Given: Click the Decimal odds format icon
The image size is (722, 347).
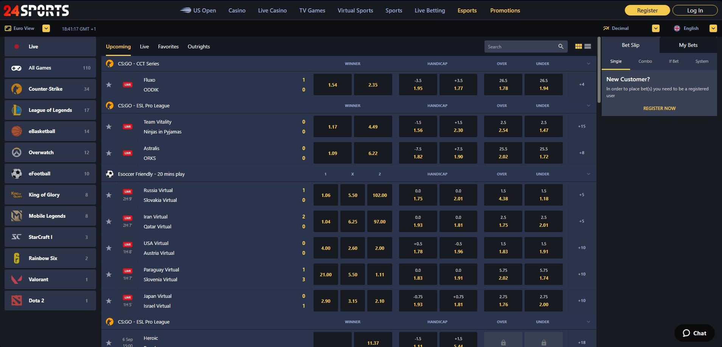Looking at the screenshot, I should (x=606, y=28).
